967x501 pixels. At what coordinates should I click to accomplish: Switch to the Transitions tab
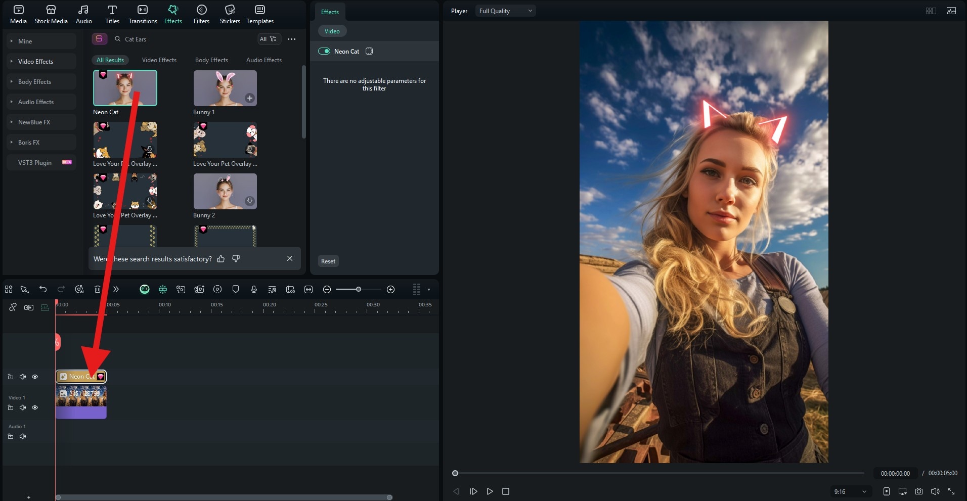[x=143, y=14]
